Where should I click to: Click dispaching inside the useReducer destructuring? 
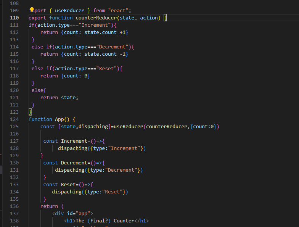tap(93, 127)
